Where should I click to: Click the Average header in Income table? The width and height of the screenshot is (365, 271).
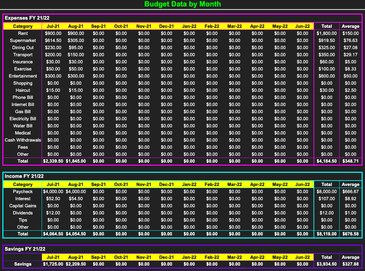(x=350, y=184)
